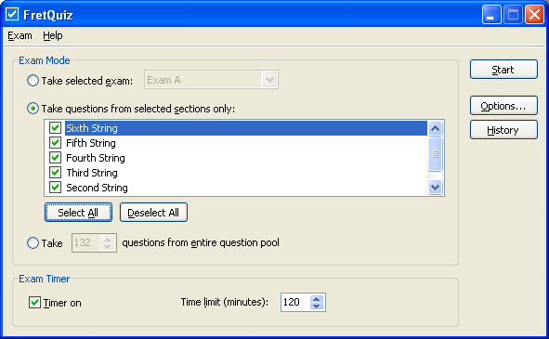This screenshot has width=549, height=339.
Task: Uncheck the Sixth String section
Action: [x=55, y=128]
